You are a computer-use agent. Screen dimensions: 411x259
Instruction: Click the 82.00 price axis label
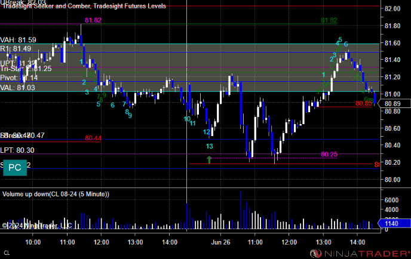coord(392,8)
